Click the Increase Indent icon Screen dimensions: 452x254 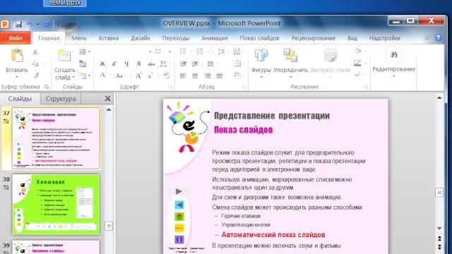(x=195, y=64)
